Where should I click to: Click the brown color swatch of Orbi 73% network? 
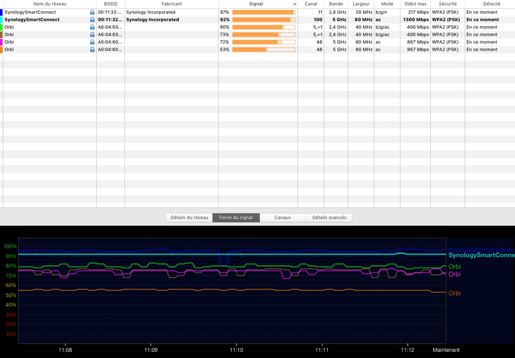[1, 35]
